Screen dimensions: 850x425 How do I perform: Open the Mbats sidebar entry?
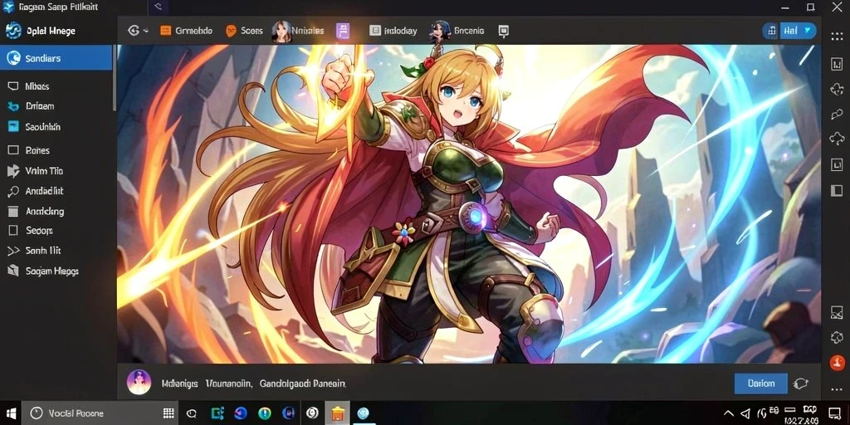[37, 86]
